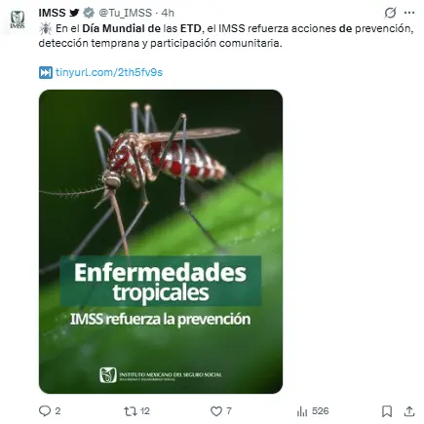Click the verified badge next to IMSS

(x=89, y=13)
